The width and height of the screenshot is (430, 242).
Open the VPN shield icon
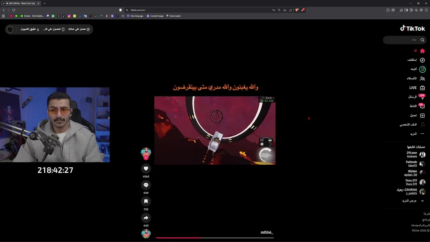click(421, 10)
